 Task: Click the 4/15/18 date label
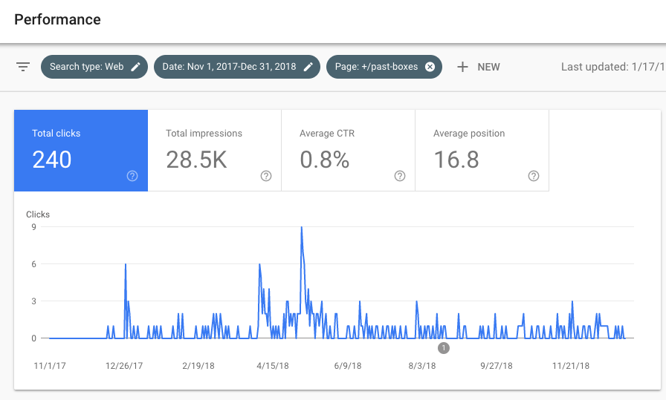273,366
